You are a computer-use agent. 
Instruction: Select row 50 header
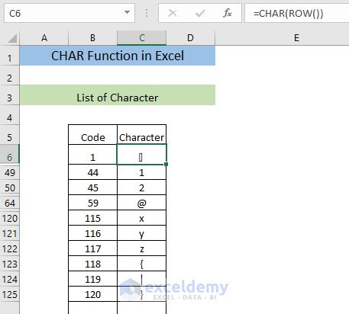click(10, 187)
